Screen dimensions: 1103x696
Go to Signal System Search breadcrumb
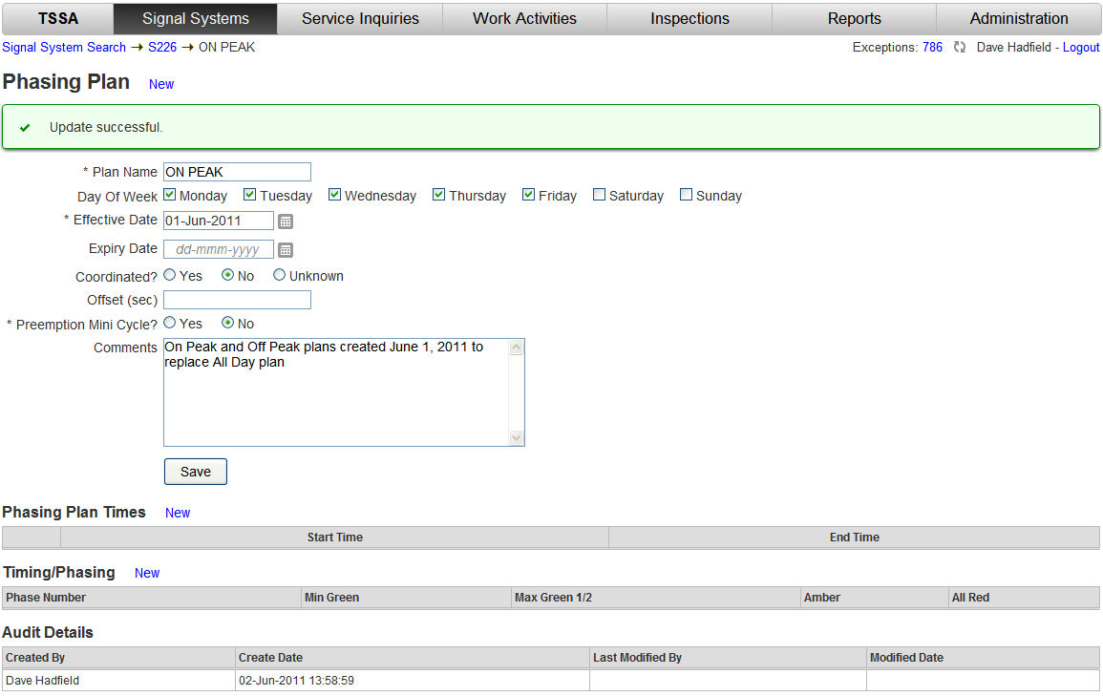click(64, 47)
